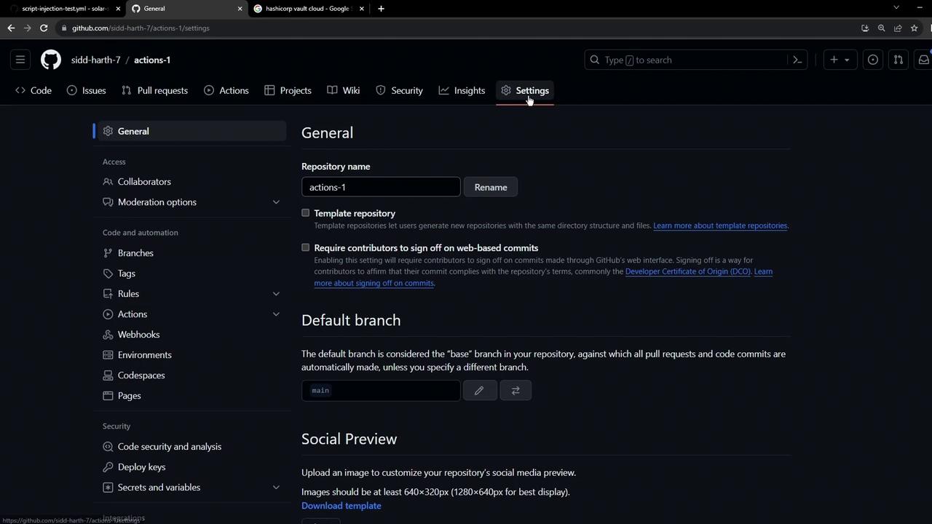The height and width of the screenshot is (524, 932).
Task: Open the Developer Certificate of Origin (DCO) link
Action: (x=687, y=271)
